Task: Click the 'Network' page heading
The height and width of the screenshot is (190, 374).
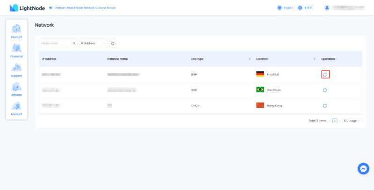Action: tap(44, 25)
